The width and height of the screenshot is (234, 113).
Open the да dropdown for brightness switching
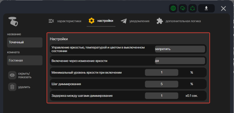tap(180, 61)
